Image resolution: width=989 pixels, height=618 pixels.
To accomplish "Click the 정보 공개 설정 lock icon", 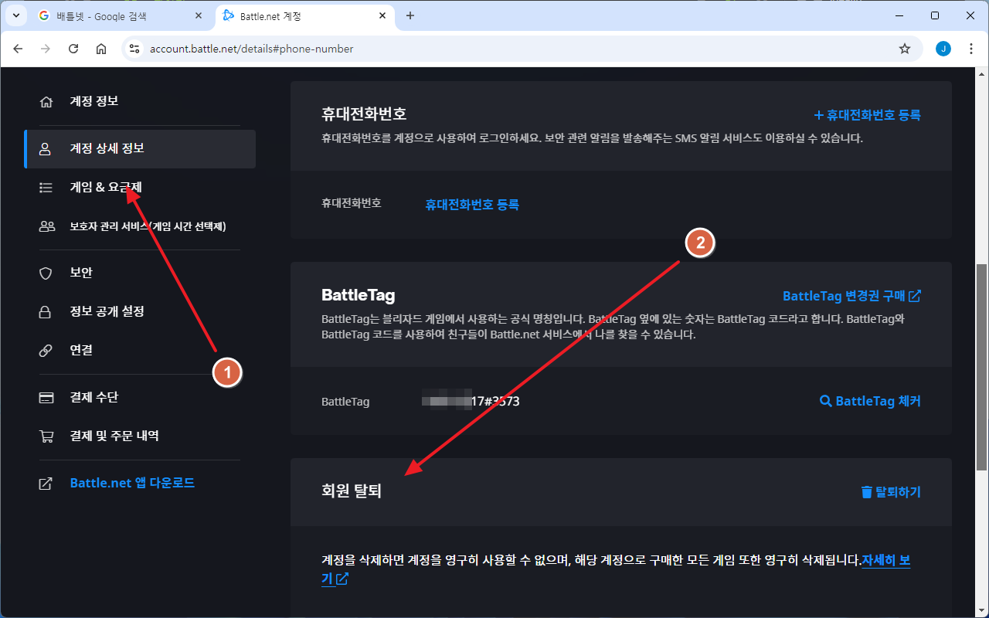I will pyautogui.click(x=46, y=311).
